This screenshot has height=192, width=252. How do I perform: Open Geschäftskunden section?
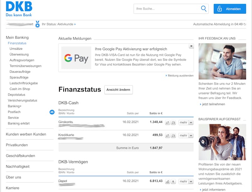tap(20, 156)
